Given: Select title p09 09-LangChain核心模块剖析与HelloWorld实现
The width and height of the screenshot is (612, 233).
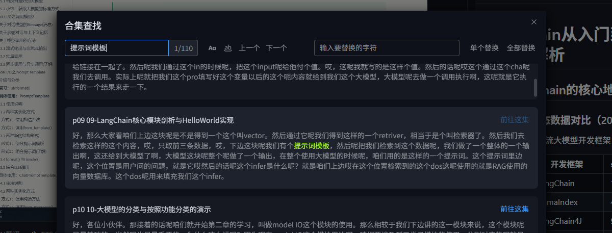Looking at the screenshot, I should (153, 120).
